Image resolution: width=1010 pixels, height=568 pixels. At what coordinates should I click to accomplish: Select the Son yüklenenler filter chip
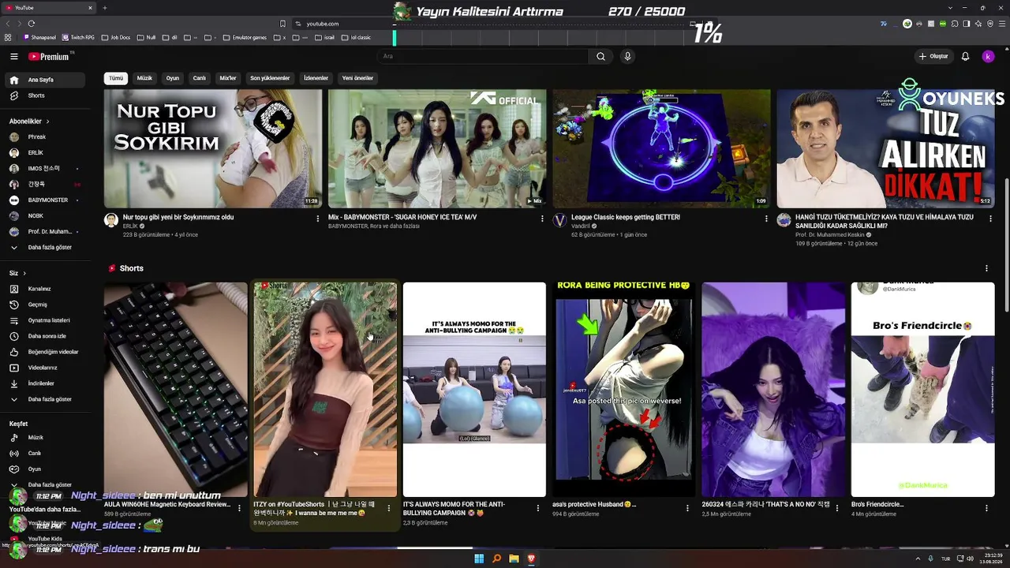pos(270,78)
